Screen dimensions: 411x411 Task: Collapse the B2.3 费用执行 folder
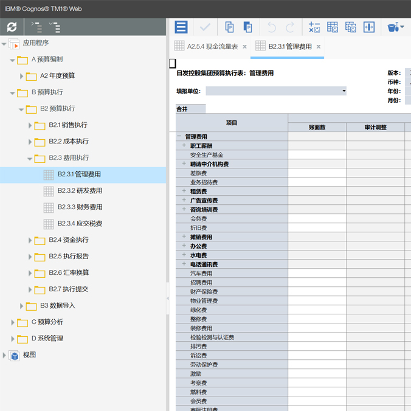(30, 159)
